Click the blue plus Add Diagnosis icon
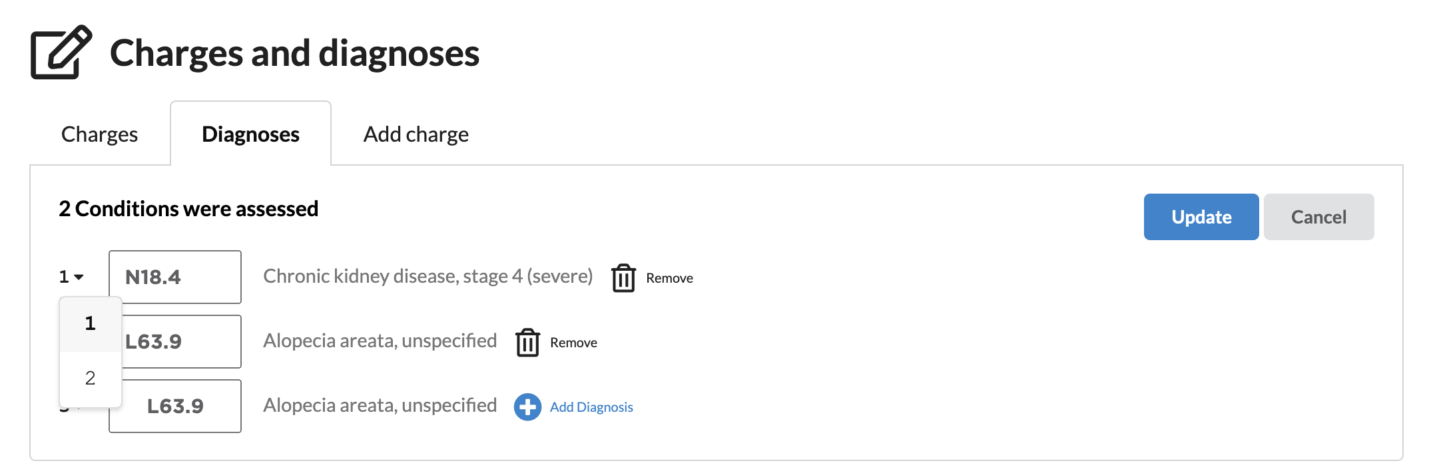This screenshot has height=475, width=1433. coord(527,407)
